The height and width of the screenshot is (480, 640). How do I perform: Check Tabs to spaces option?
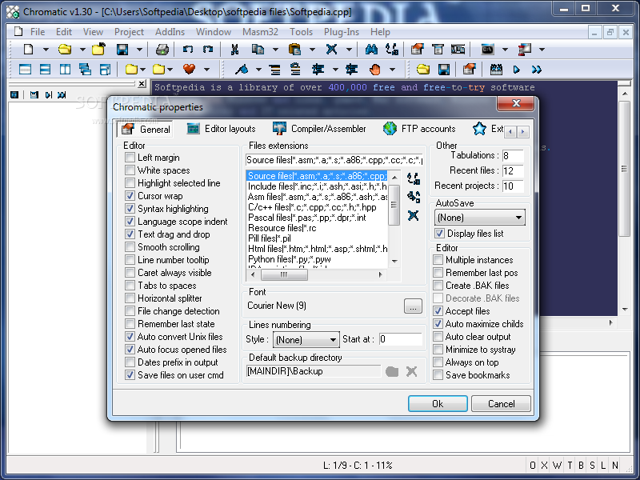130,286
